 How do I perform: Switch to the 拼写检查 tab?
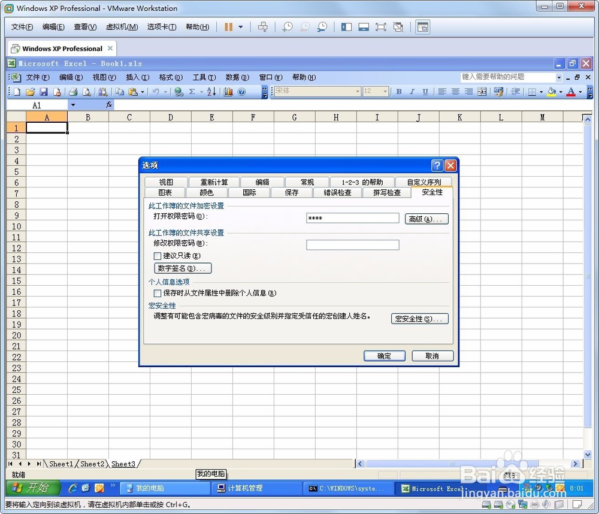click(386, 193)
